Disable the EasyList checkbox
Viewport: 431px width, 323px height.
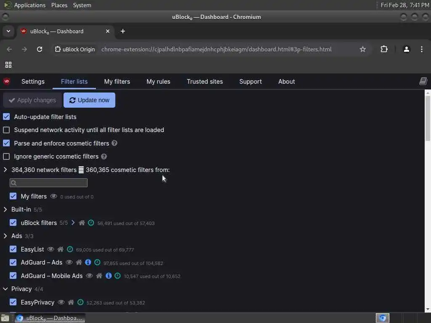pyautogui.click(x=13, y=249)
